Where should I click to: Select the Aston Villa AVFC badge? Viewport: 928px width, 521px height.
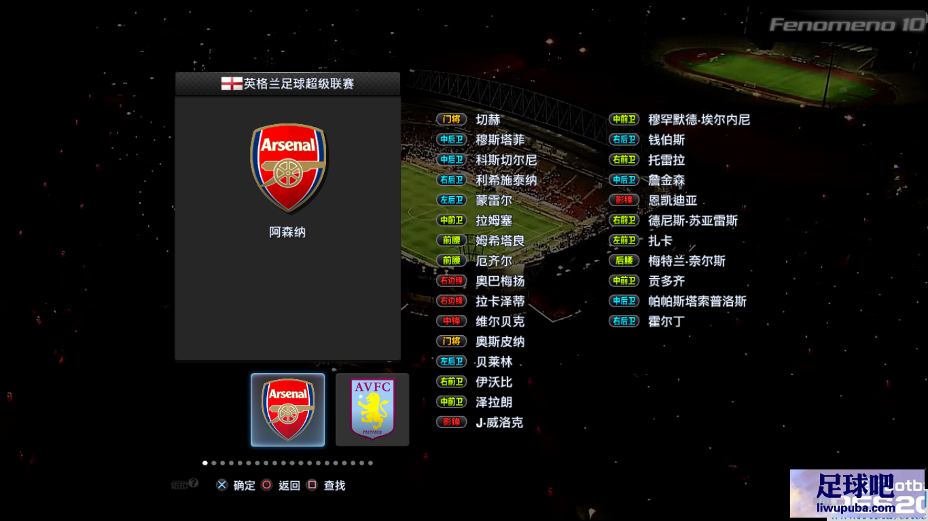[x=372, y=410]
